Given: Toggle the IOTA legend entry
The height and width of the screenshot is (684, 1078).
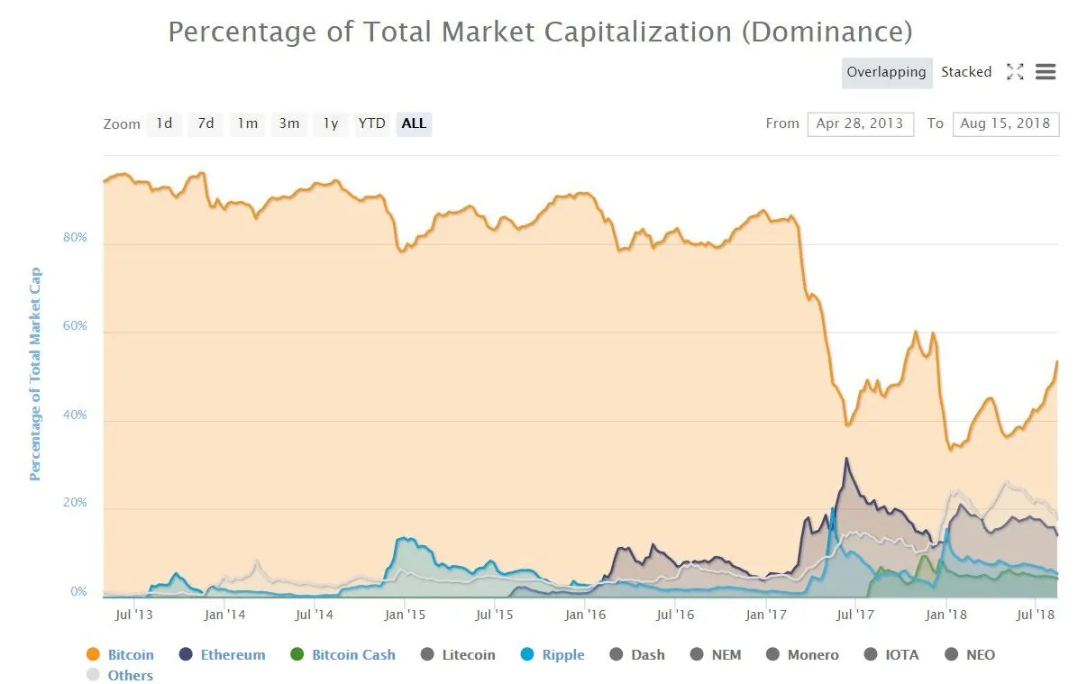Looking at the screenshot, I should 891,654.
